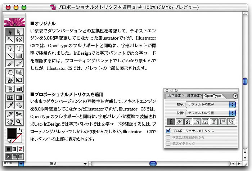Toggle Titling Alternates (T) button
This screenshot has height=171, width=252.
click(214, 122)
